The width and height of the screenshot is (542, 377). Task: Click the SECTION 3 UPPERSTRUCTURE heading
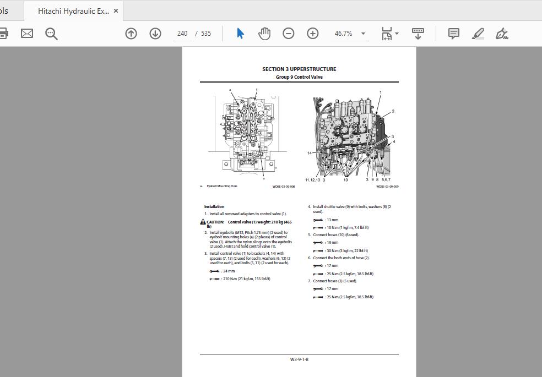click(299, 69)
